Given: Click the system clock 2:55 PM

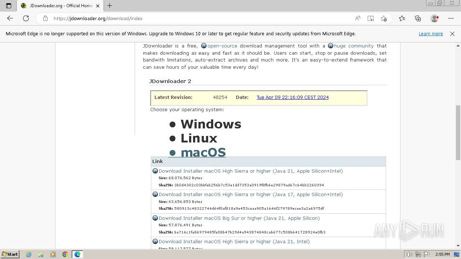Looking at the screenshot, I should click(443, 254).
